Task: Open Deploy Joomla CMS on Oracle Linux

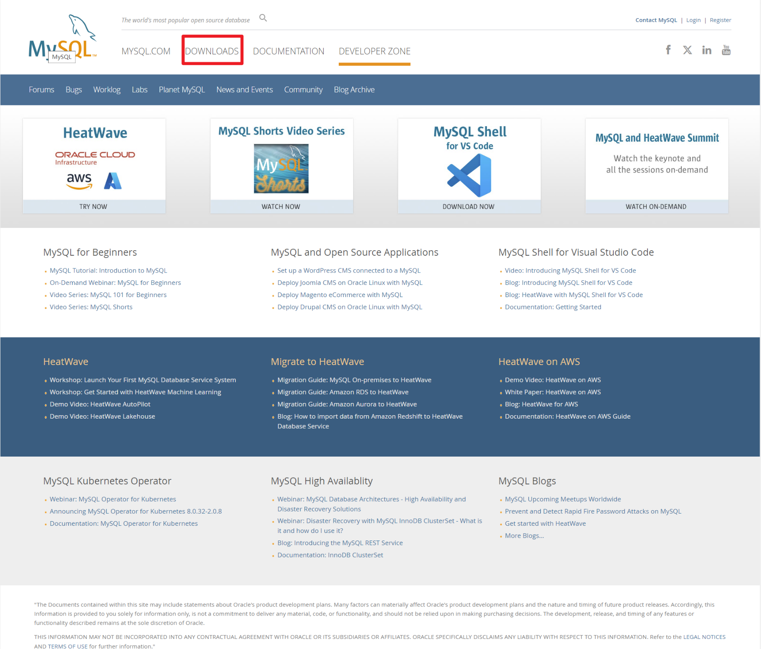Action: 350,283
